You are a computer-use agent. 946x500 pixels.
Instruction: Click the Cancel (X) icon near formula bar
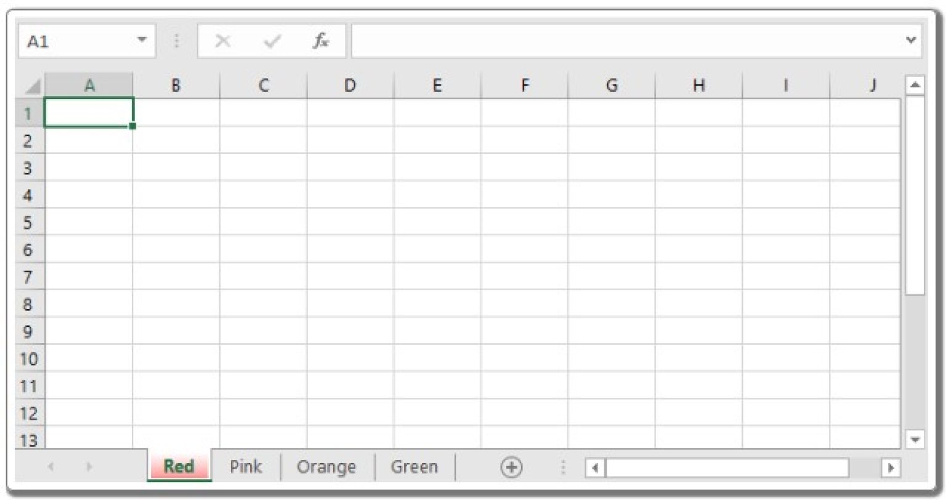click(224, 41)
